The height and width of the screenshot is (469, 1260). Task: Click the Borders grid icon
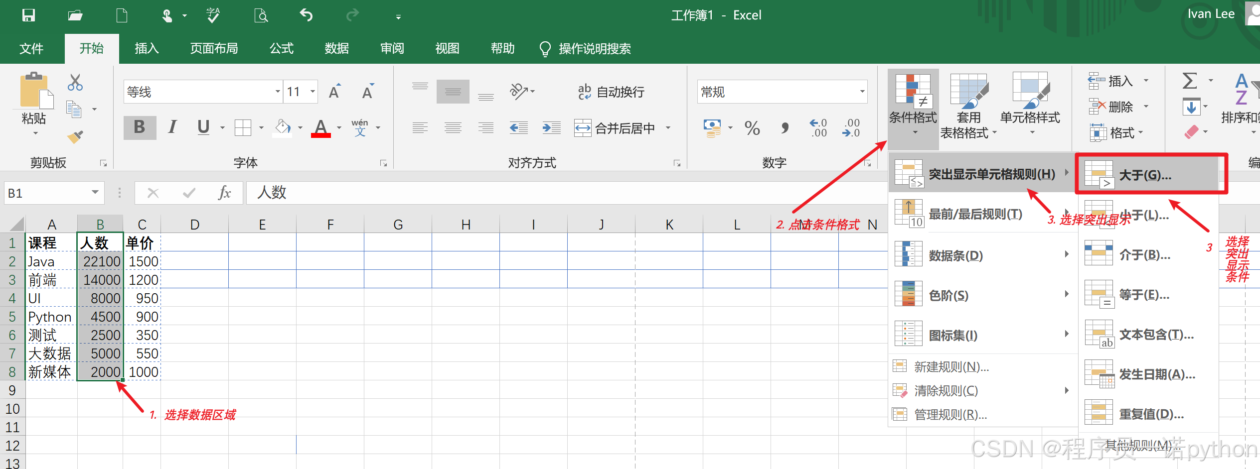click(x=243, y=128)
